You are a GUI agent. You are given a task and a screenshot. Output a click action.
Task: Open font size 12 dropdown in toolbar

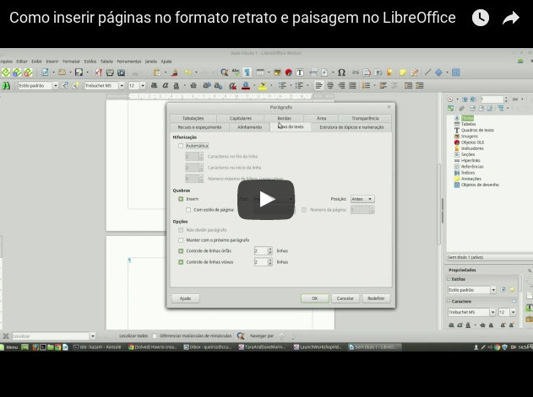click(x=143, y=85)
